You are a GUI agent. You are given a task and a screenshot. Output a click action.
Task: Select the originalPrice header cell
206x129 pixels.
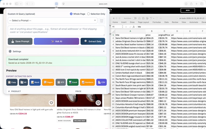(x=165, y=35)
